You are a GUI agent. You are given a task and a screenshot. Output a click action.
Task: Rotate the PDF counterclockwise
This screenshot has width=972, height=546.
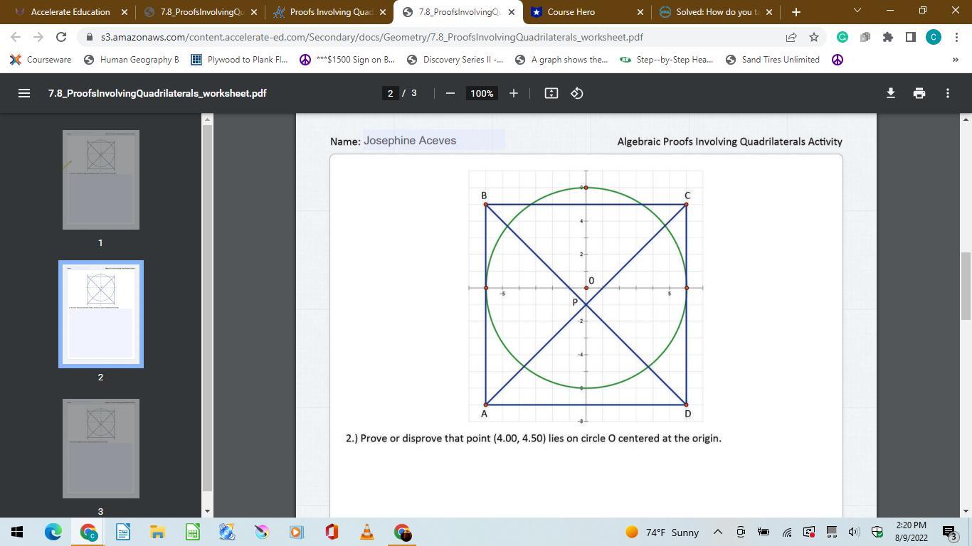tap(577, 93)
